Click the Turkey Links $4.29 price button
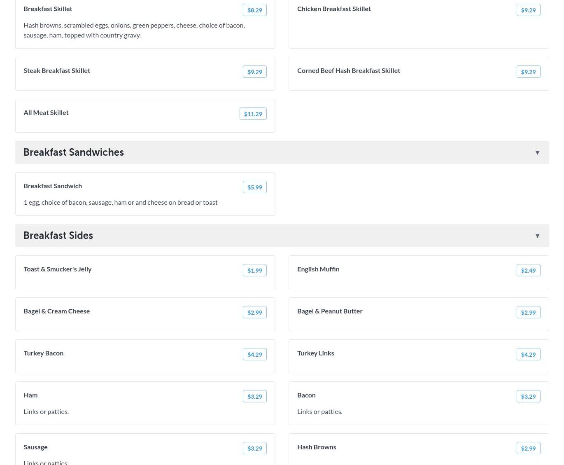 coord(528,354)
